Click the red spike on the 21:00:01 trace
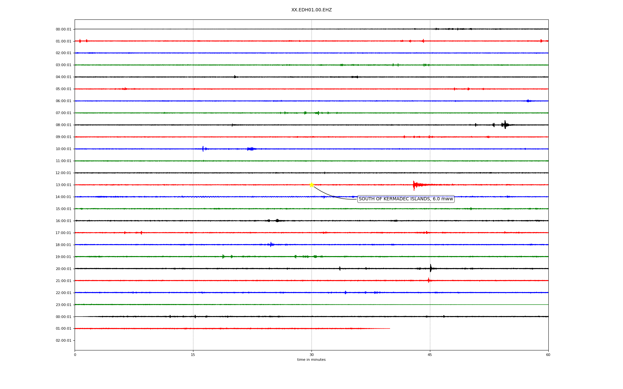Viewport: 623px width, 389px height. [x=429, y=280]
